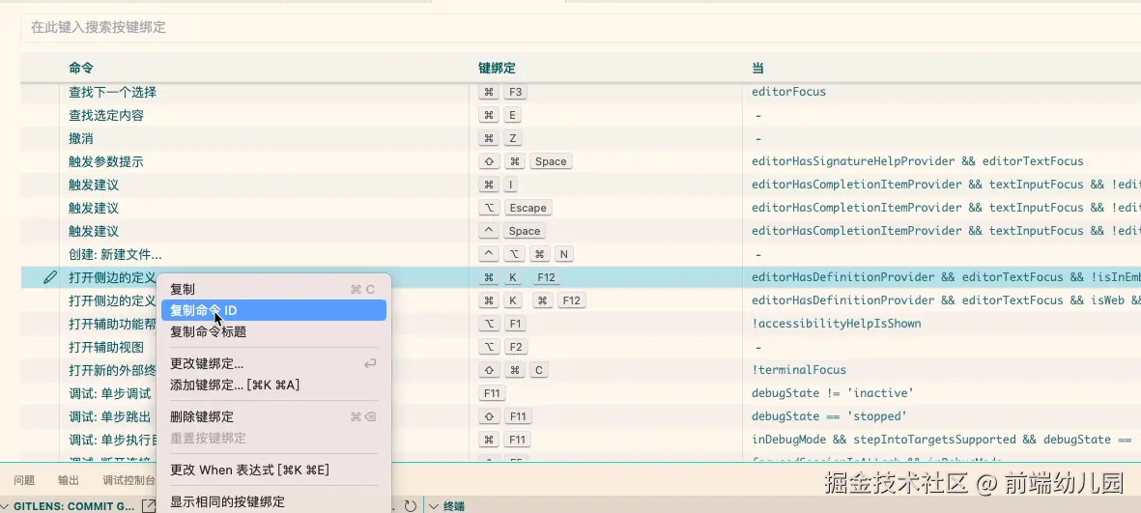This screenshot has height=513, width=1141.
Task: Click the editorFocus when-condition cell
Action: (x=788, y=92)
